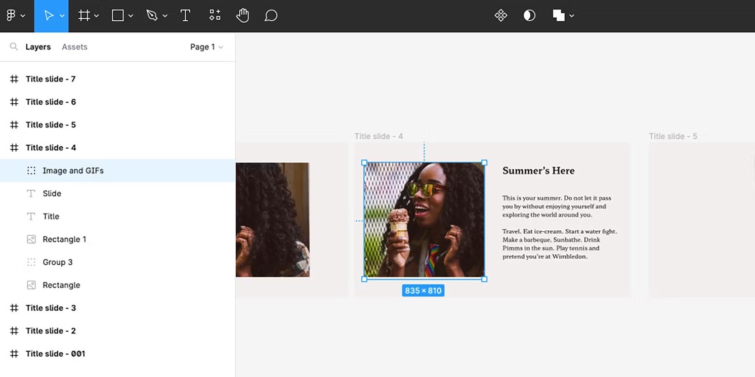This screenshot has height=377, width=755.
Task: Select the Hand tool
Action: click(242, 16)
